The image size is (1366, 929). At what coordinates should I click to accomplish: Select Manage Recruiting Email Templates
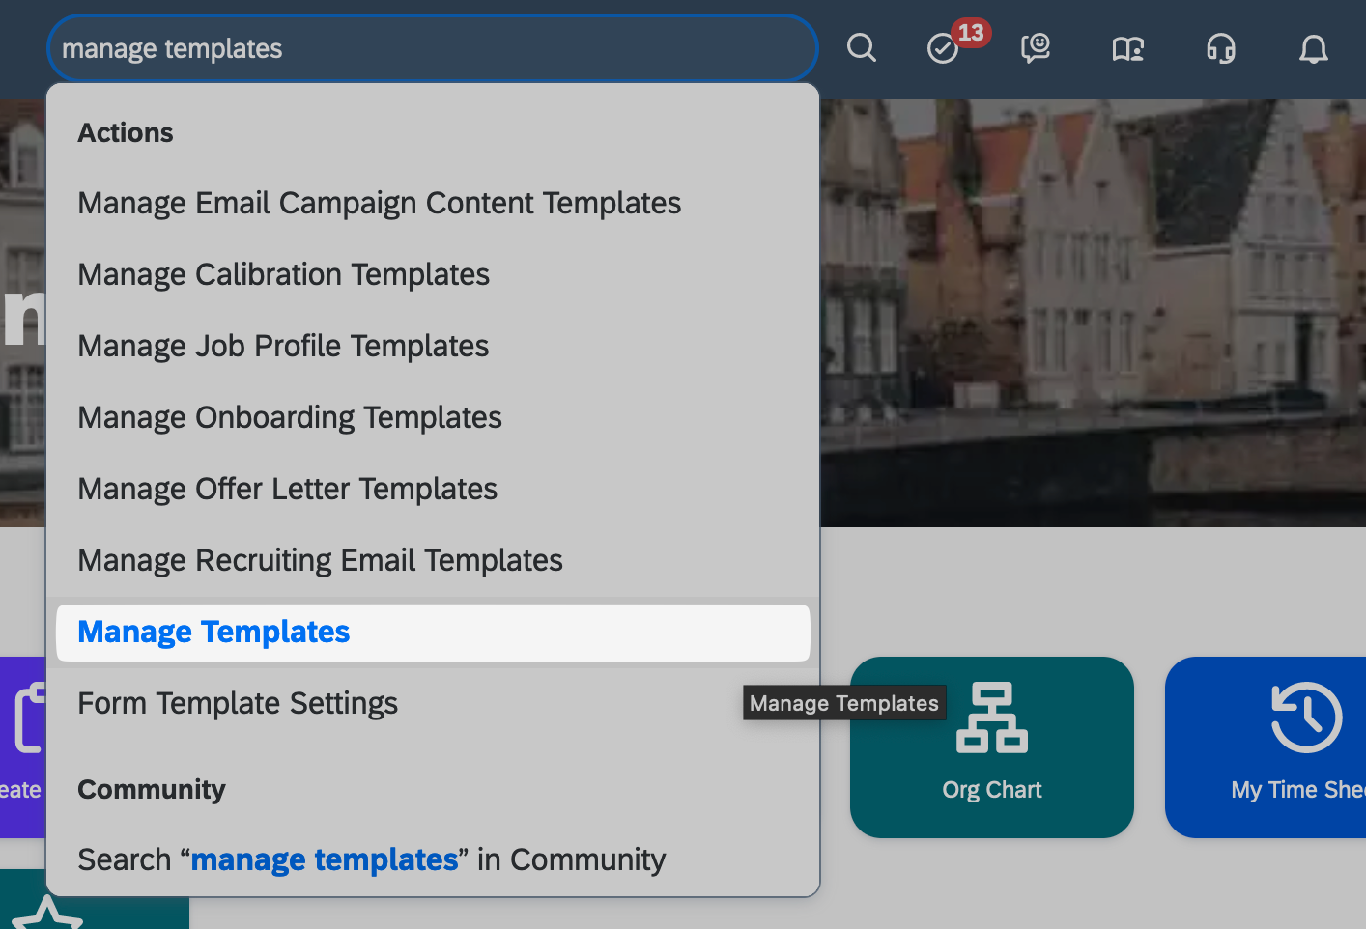tap(320, 560)
